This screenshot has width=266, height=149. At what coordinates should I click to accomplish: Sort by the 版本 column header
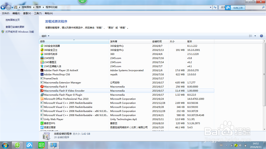200,41
